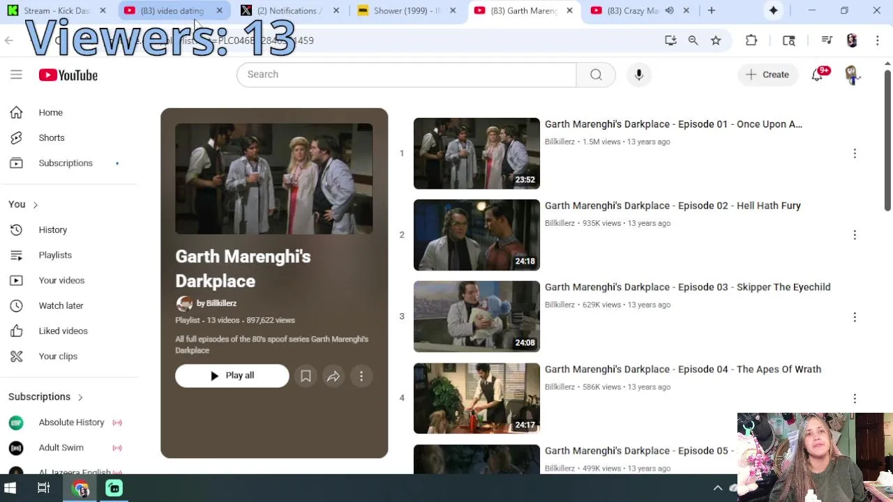Open the Windows Start menu
The image size is (893, 502).
(x=10, y=488)
